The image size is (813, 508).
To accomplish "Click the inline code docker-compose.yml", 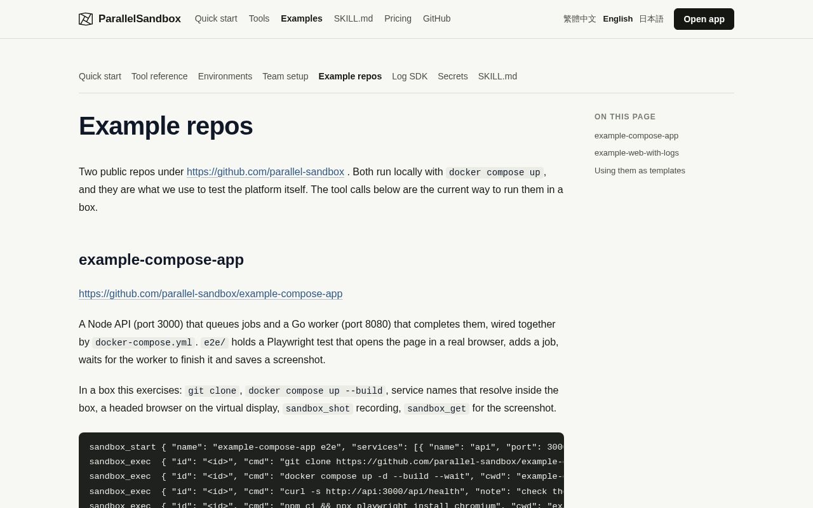I will click(x=144, y=343).
